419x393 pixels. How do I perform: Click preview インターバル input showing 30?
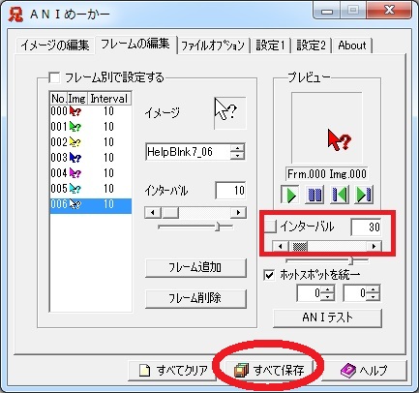[x=366, y=227]
